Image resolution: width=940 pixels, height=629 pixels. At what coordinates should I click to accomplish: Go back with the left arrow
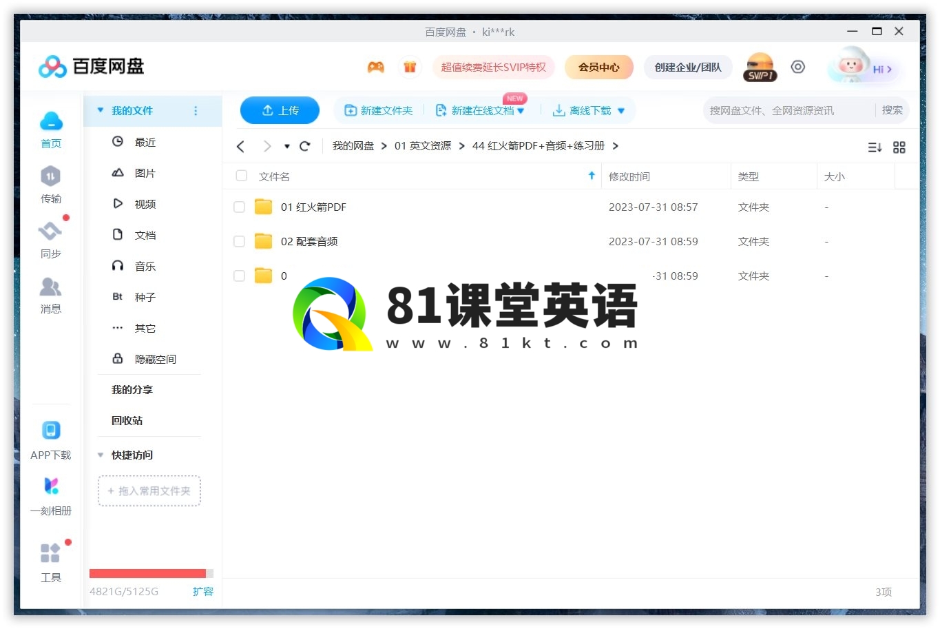(240, 146)
